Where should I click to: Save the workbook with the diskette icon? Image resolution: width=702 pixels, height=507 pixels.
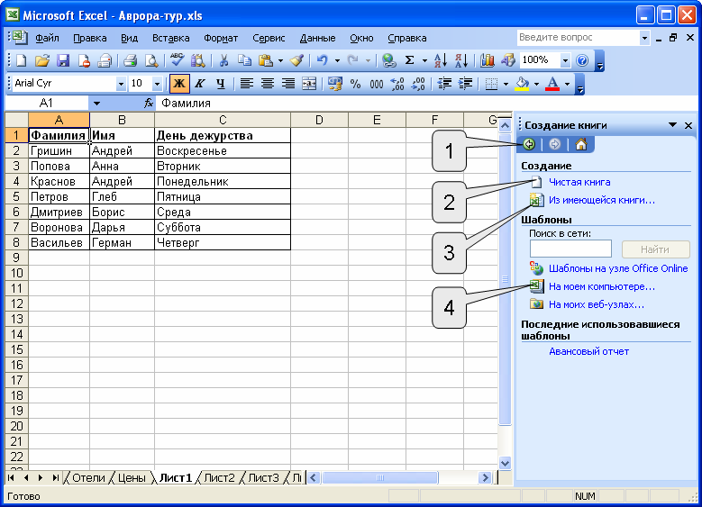63,60
